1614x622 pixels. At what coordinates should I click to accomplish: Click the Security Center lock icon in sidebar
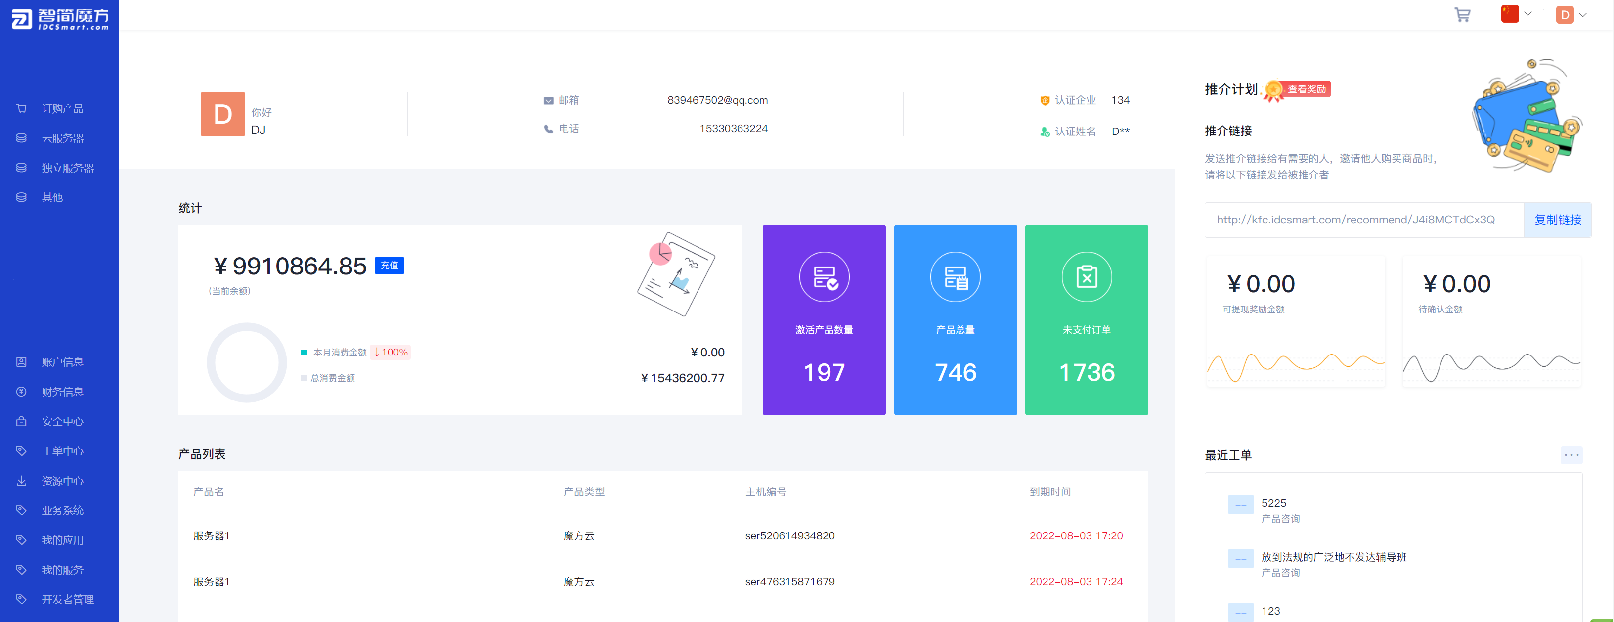[x=21, y=422]
